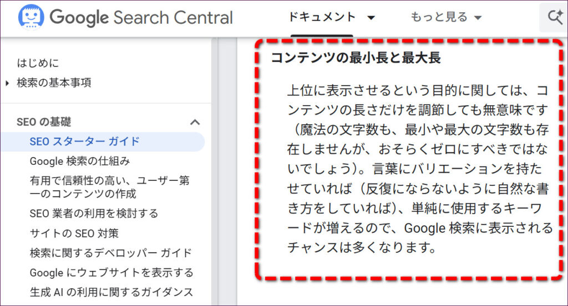568x306 pixels.
Task: Navigate to サイトの SEO 対策
Action: click(74, 233)
